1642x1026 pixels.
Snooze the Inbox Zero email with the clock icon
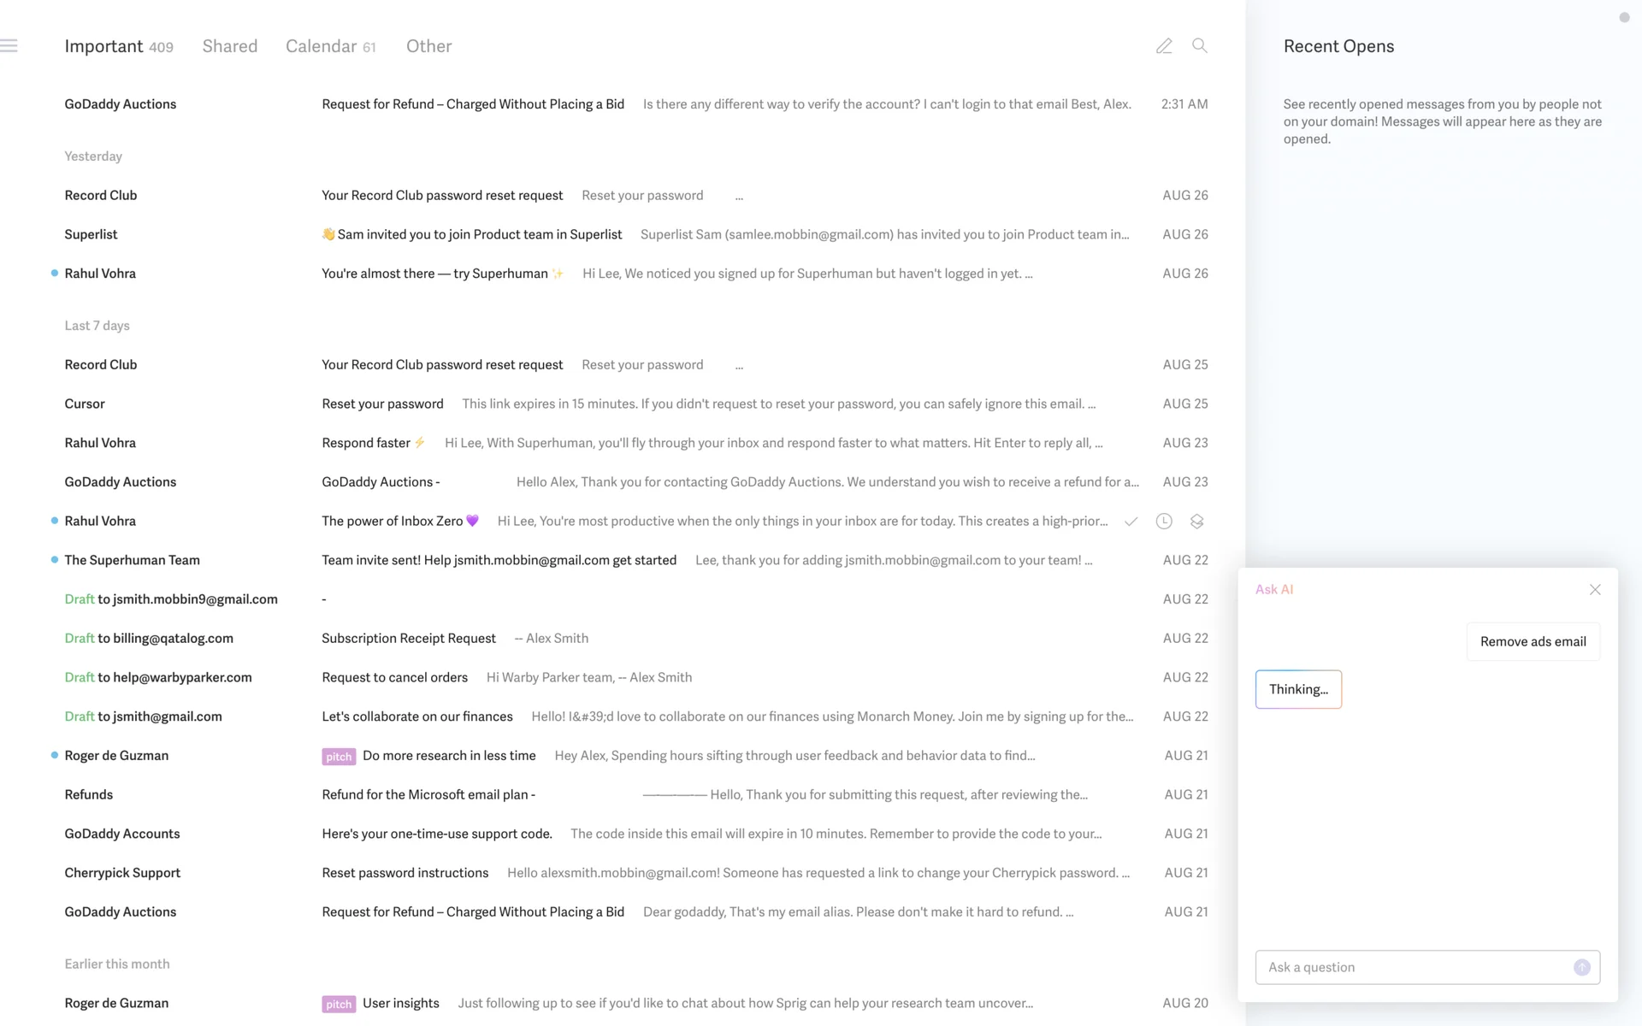(x=1164, y=522)
